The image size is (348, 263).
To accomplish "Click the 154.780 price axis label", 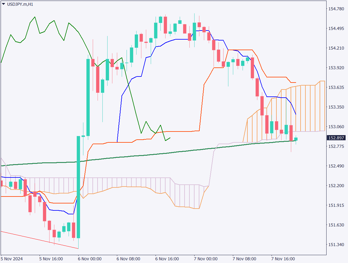I will 336,9.
